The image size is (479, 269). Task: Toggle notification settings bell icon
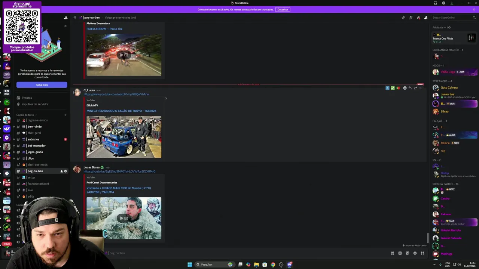point(411,18)
